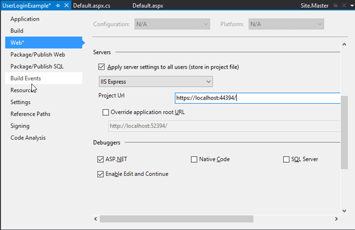Image resolution: width=355 pixels, height=230 pixels.
Task: Click the Project Url text field
Action: coord(257,97)
